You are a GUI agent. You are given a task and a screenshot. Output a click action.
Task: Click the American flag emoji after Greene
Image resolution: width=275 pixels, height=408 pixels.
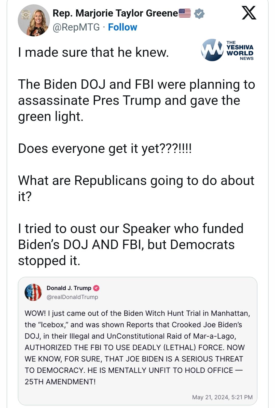click(x=185, y=13)
